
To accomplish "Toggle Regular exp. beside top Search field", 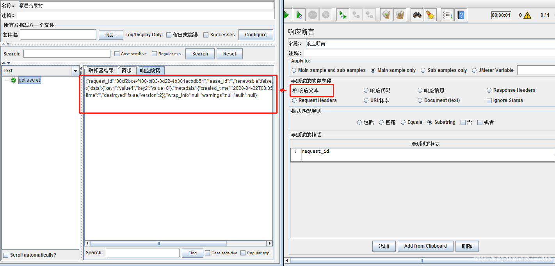I will 155,54.
